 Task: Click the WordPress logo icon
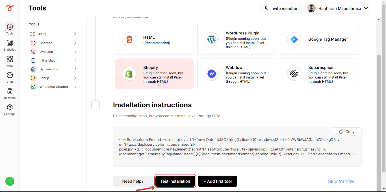[x=212, y=39]
